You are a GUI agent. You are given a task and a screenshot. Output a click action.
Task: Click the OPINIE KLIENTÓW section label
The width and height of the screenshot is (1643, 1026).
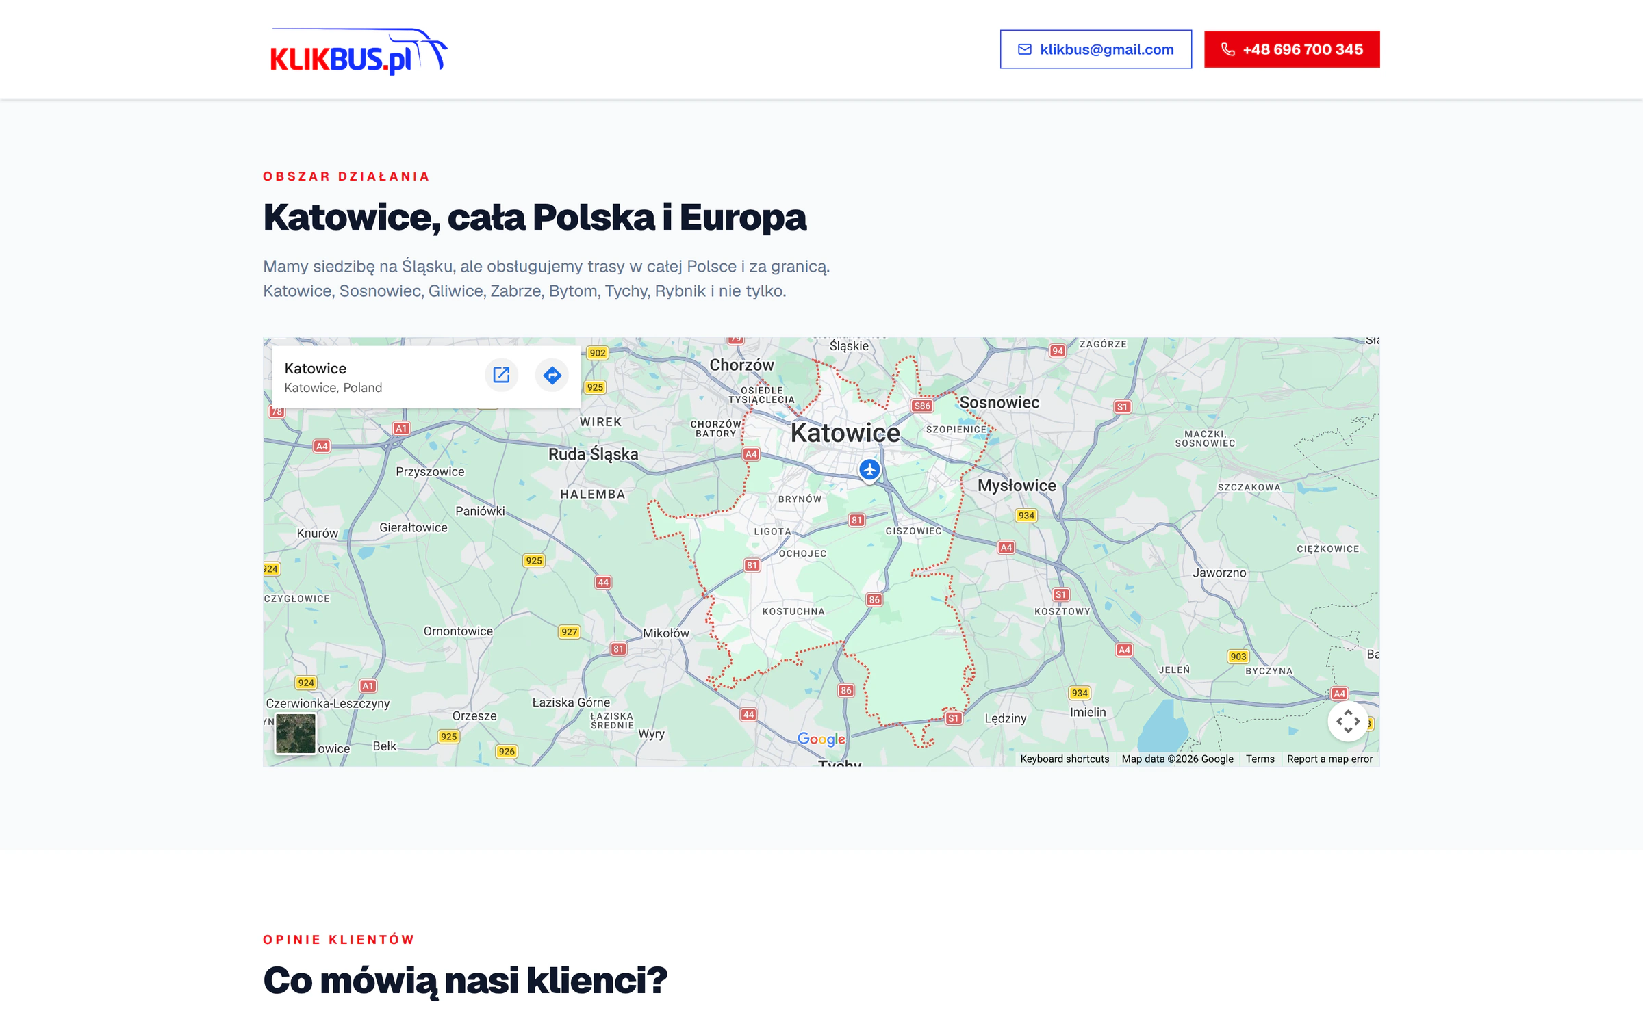pyautogui.click(x=339, y=940)
